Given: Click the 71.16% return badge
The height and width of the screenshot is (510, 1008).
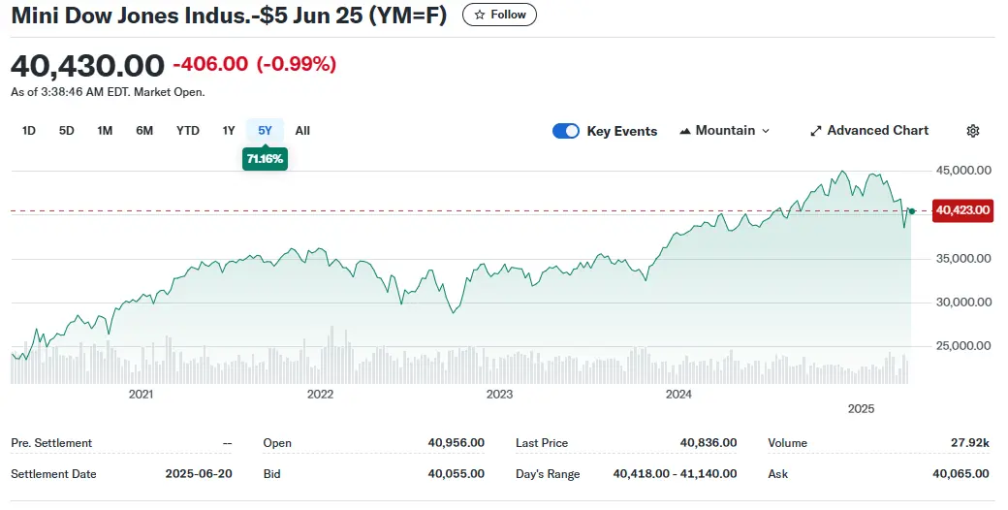Looking at the screenshot, I should [x=265, y=158].
